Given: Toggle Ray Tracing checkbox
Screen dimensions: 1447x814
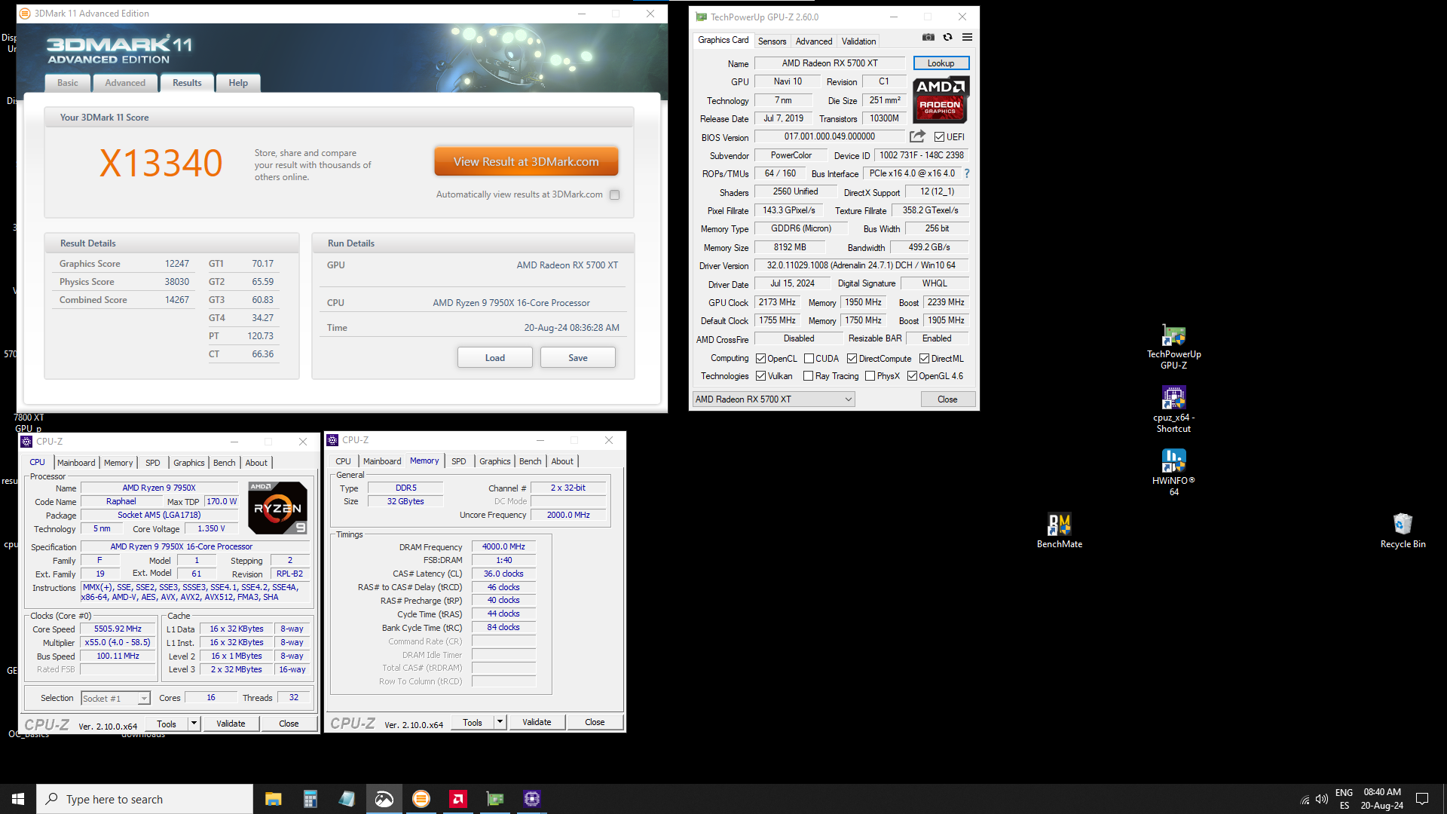Looking at the screenshot, I should tap(809, 376).
